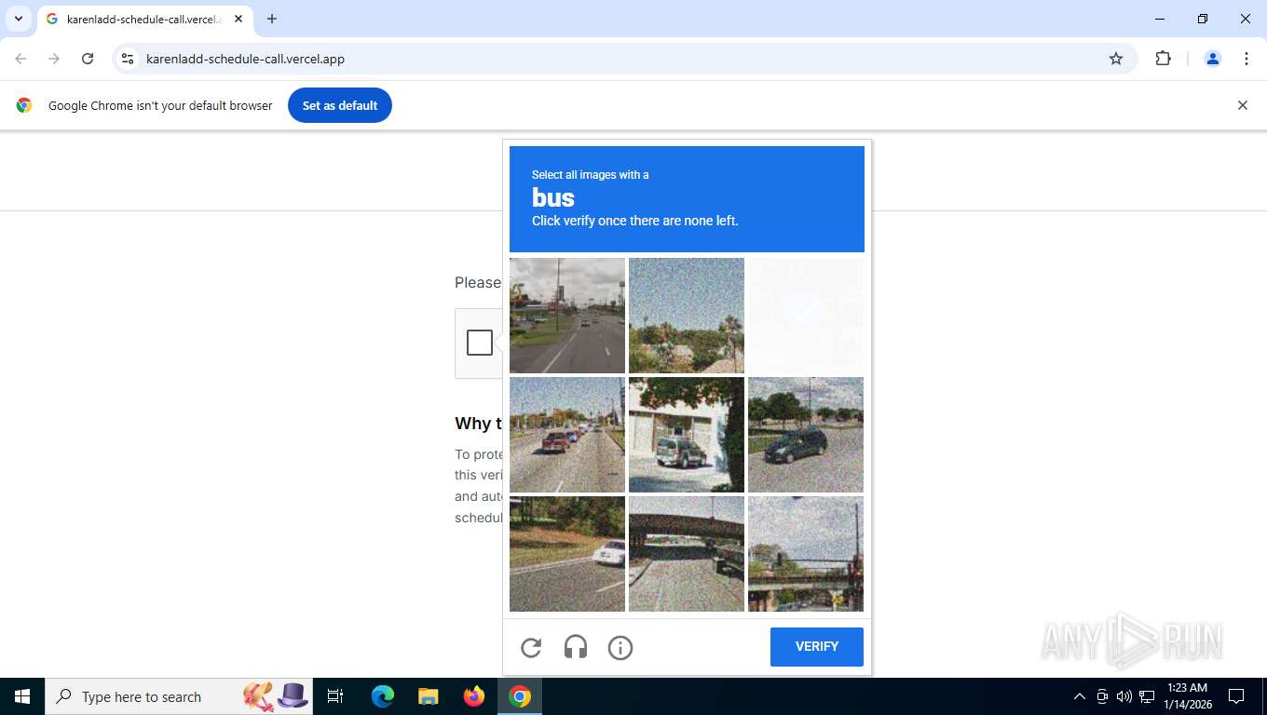Select the image of a bridge with traffic lights
The image size is (1267, 715).
coord(806,554)
